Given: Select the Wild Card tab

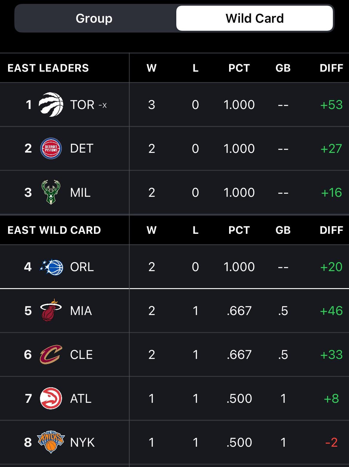Looking at the screenshot, I should (x=254, y=19).
